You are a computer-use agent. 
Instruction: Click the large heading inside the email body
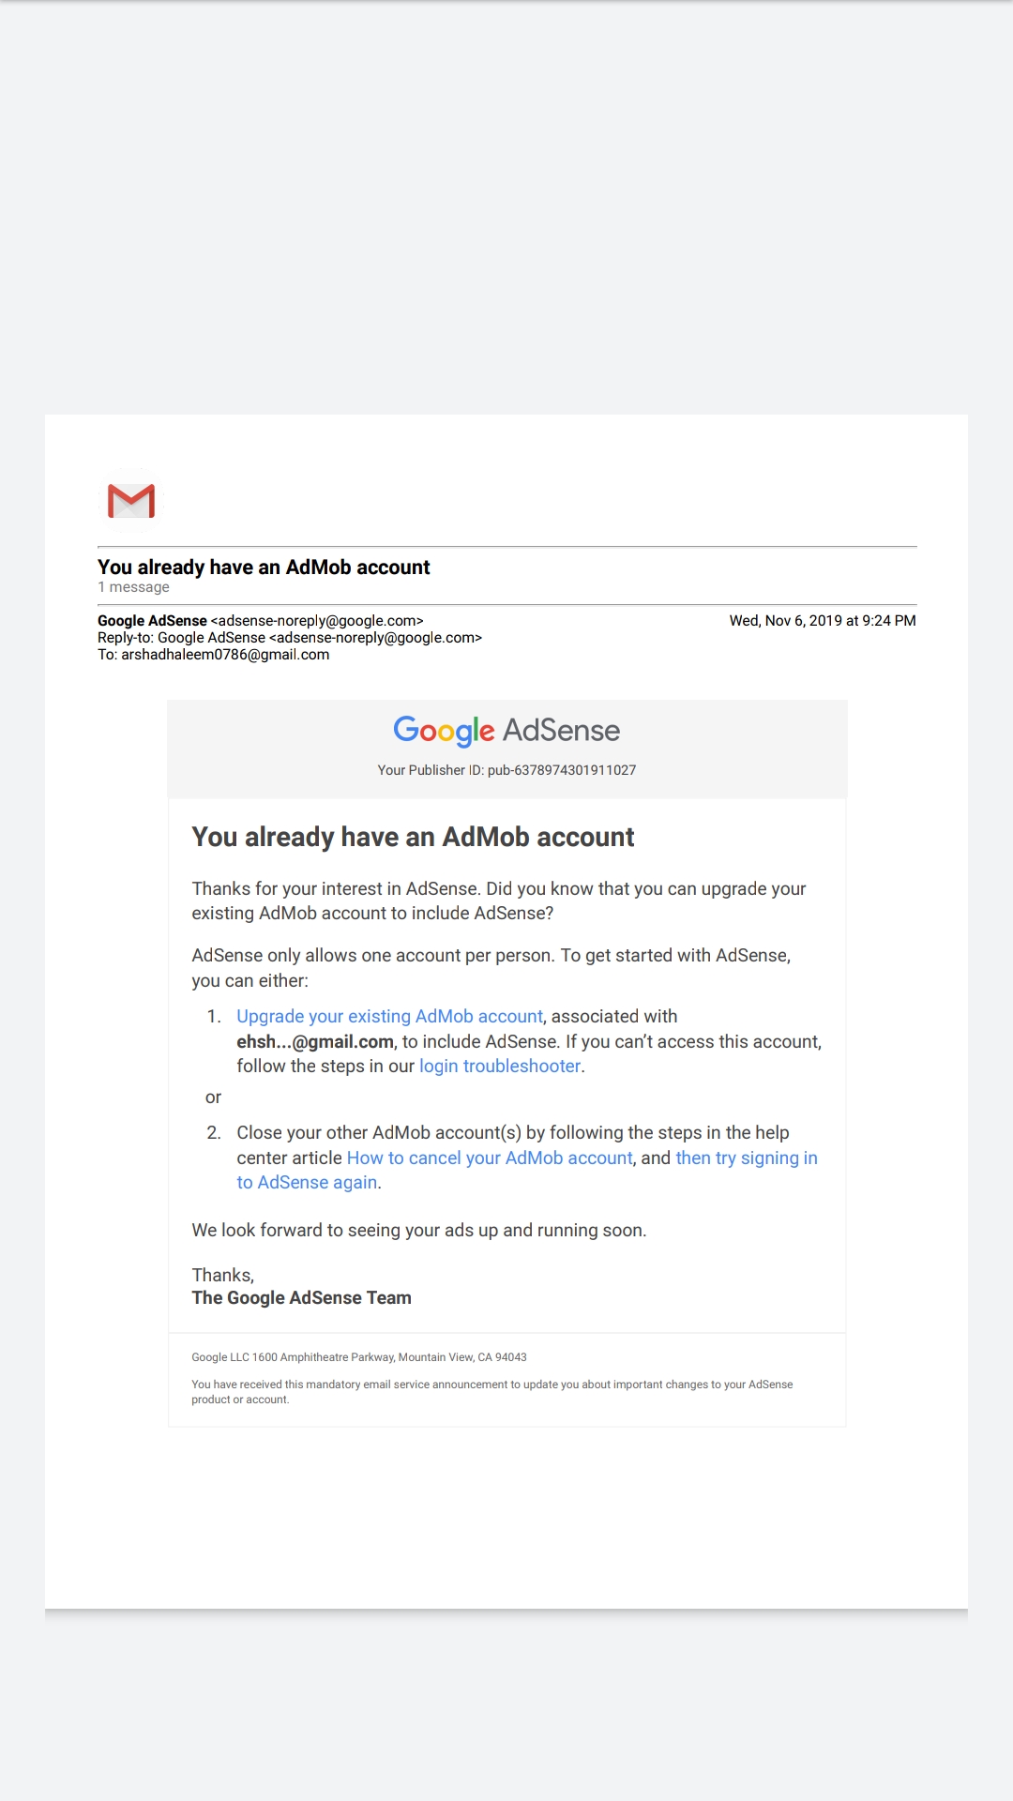click(413, 837)
